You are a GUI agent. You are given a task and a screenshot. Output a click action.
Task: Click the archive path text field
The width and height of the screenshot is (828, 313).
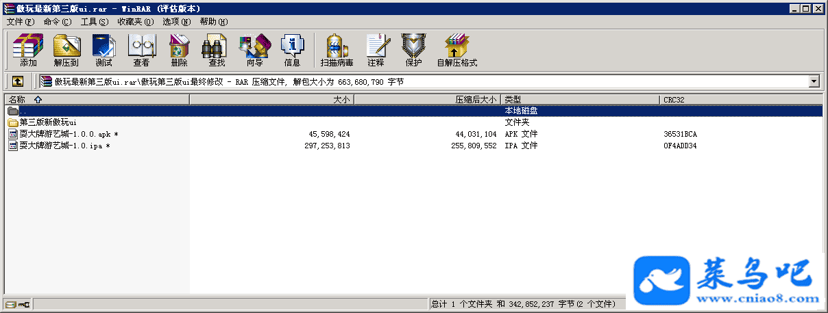coord(423,82)
